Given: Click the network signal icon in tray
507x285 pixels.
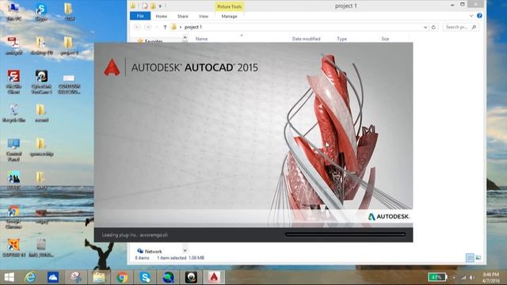Looking at the screenshot, I should click(x=463, y=277).
